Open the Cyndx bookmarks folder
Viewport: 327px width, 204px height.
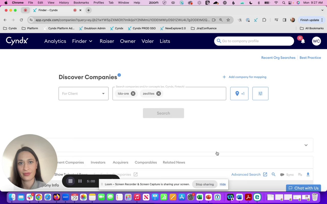(x=10, y=28)
